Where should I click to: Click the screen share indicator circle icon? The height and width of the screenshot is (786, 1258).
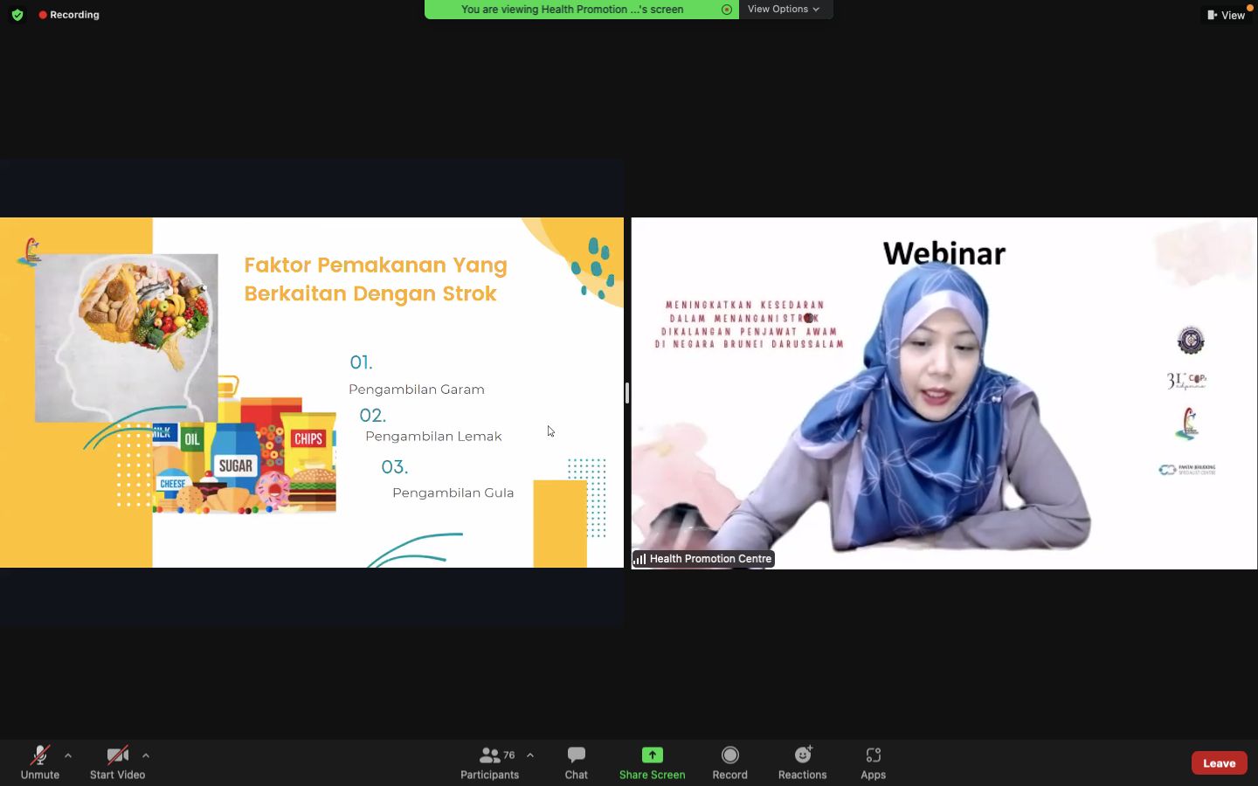coord(727,10)
